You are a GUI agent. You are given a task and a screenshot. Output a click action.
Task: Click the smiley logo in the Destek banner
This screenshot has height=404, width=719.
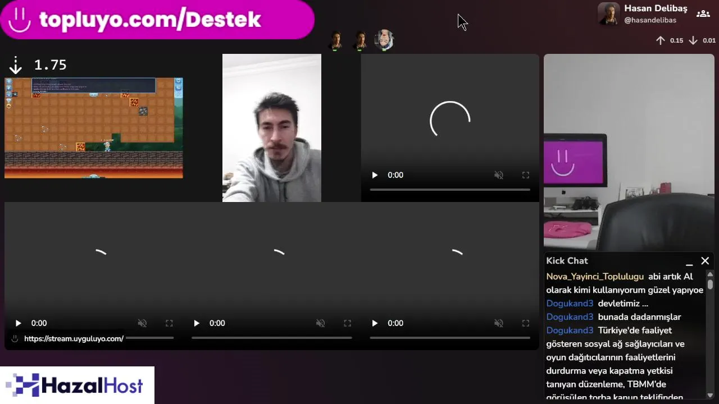[x=20, y=20]
